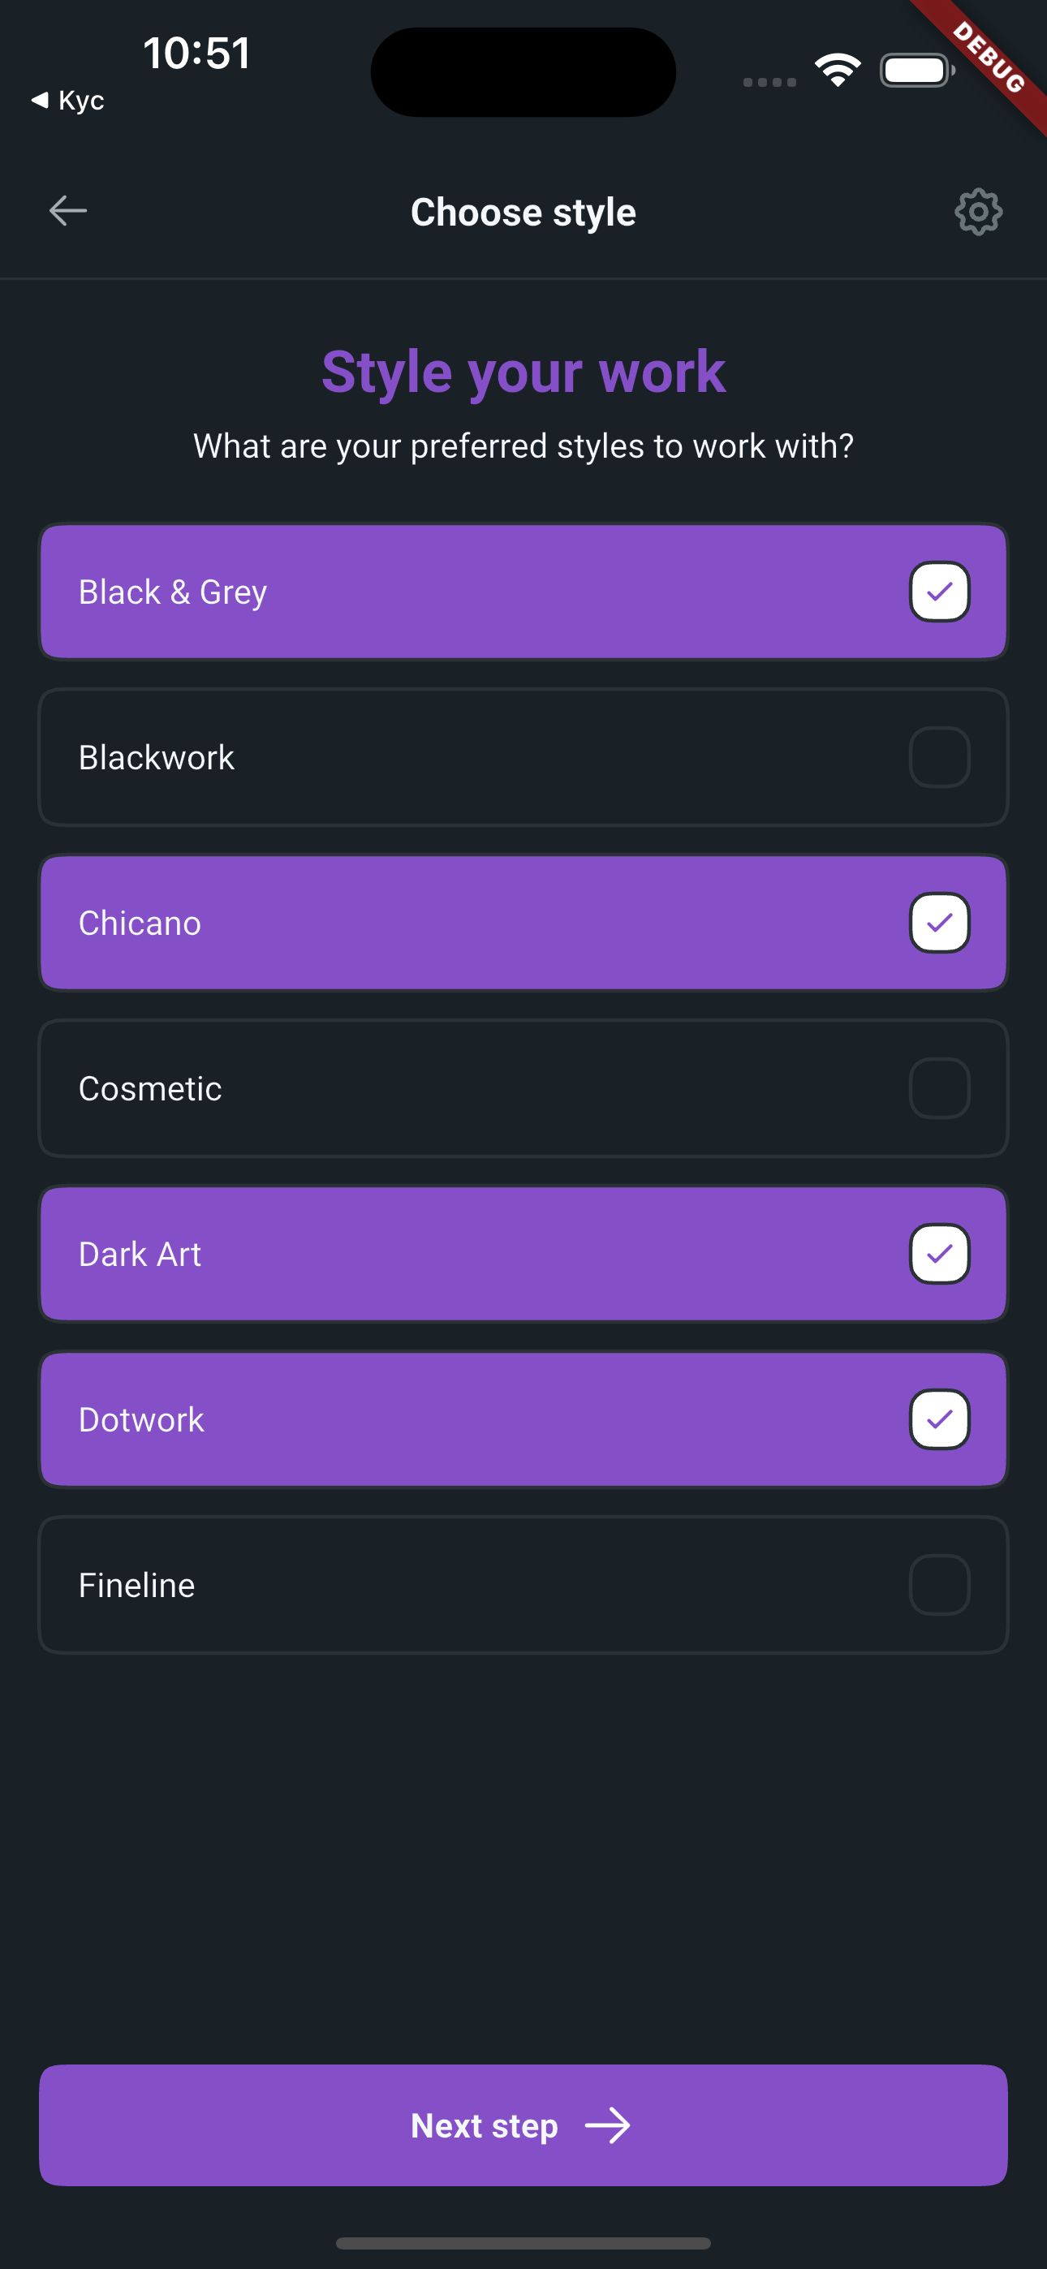1047x2269 pixels.
Task: Deselect the Dotwork checkbox
Action: coord(940,1419)
